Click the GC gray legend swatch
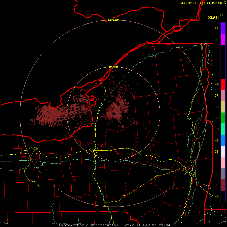This screenshot has height=227, width=227. (x=223, y=174)
